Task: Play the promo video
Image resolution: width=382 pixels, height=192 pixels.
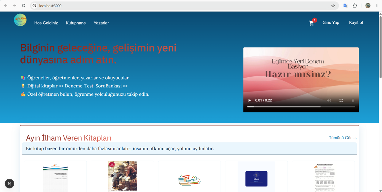Action: point(250,100)
